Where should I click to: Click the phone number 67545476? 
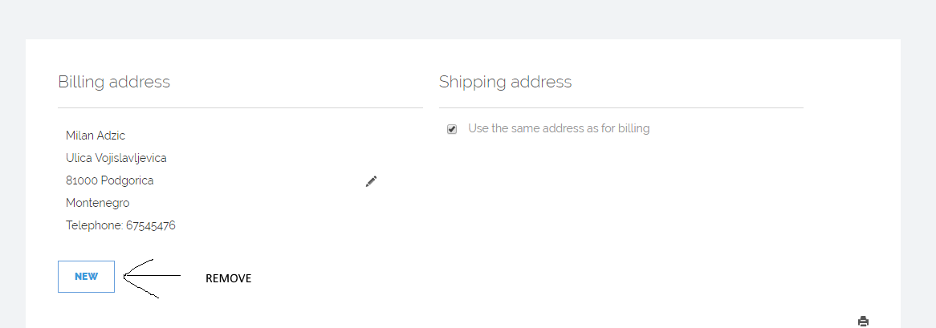151,225
